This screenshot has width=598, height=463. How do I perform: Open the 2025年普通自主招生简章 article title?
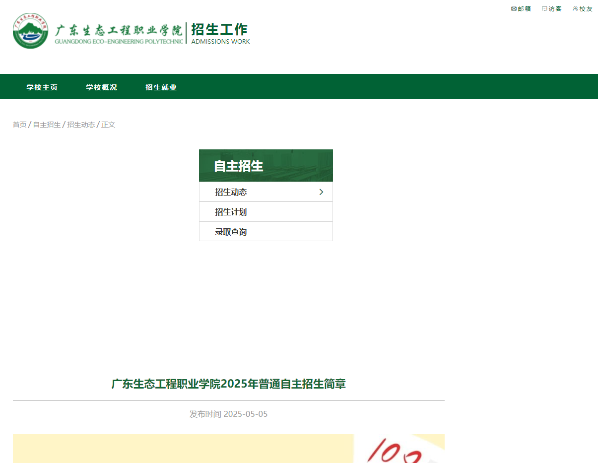(x=229, y=384)
